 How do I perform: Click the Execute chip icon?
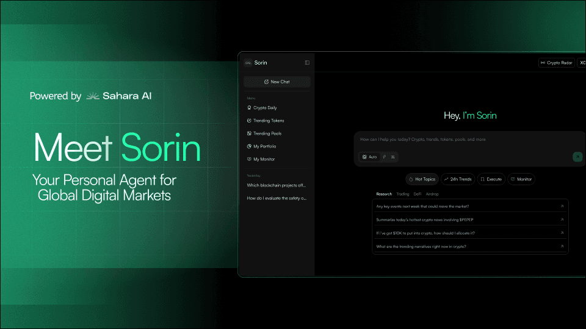[482, 179]
